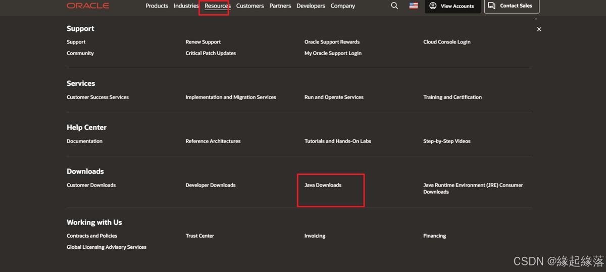Click Contact Sales button
606x272 pixels.
coord(511,6)
